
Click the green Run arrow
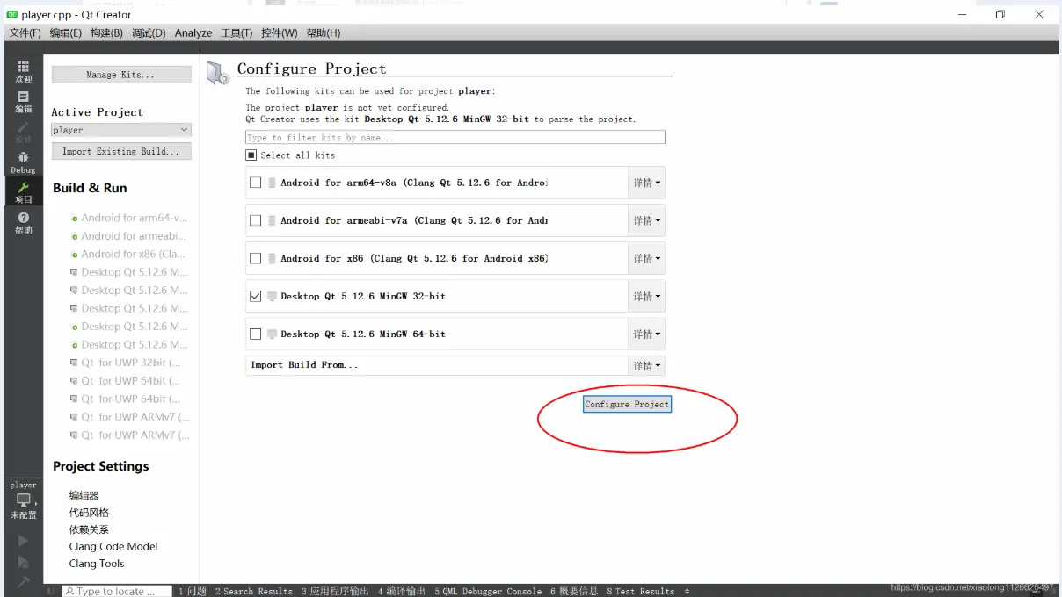[x=23, y=541]
